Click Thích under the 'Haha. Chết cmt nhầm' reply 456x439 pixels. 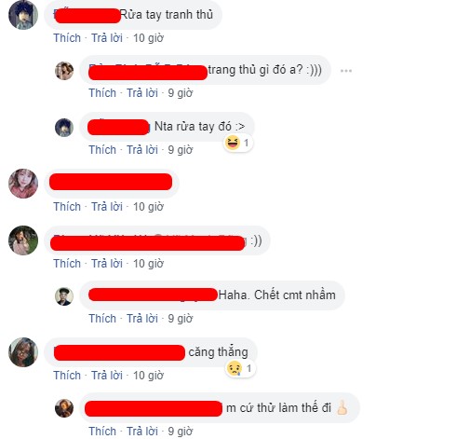pyautogui.click(x=102, y=319)
